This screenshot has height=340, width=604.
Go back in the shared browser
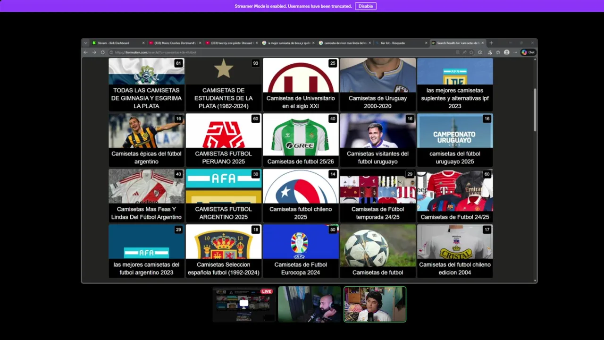(x=85, y=52)
